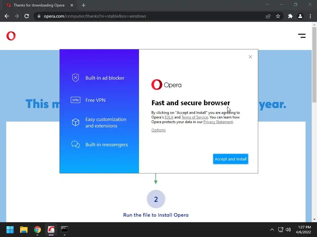Switch to Chrome in the taskbar
Image resolution: width=317 pixels, height=237 pixels.
(x=37, y=230)
